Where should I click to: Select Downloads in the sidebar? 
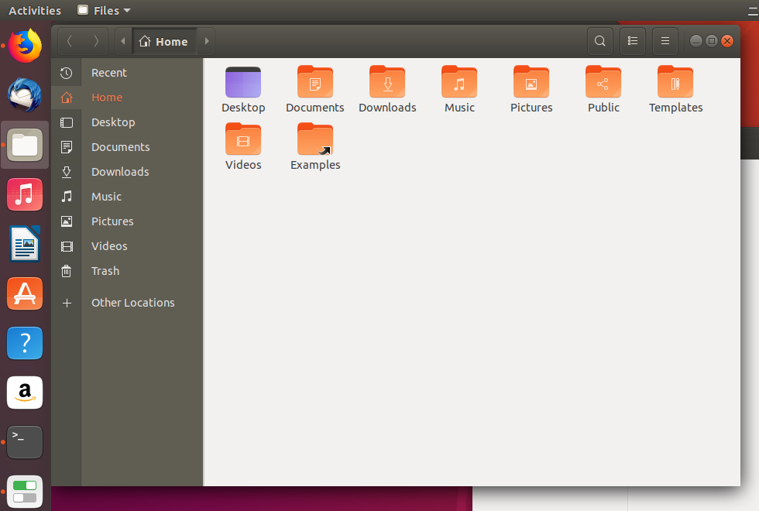pos(127,171)
